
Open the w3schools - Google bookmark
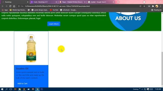coord(68,10)
